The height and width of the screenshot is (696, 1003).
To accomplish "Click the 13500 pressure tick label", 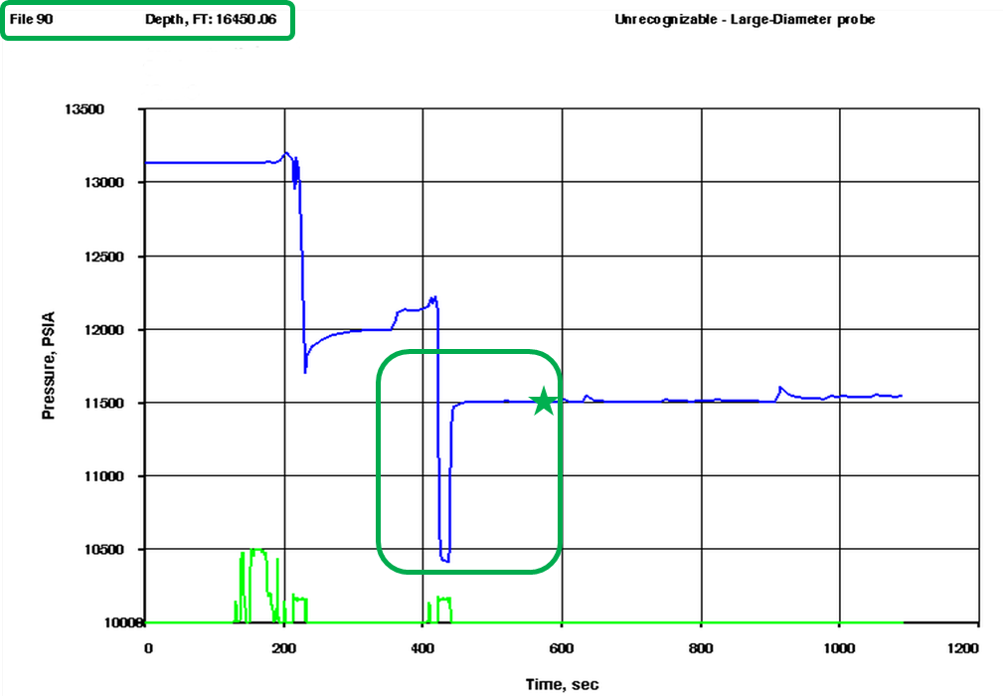I will coord(84,109).
